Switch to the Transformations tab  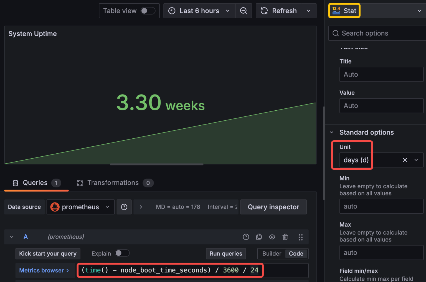coord(113,182)
